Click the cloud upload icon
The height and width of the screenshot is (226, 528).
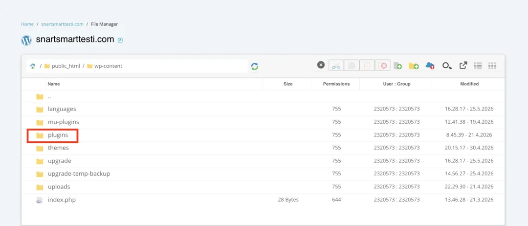point(430,66)
